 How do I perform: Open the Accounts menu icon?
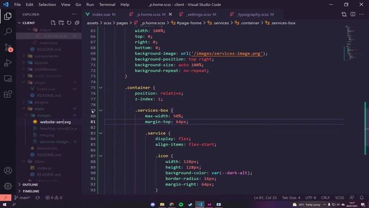(x=7, y=170)
